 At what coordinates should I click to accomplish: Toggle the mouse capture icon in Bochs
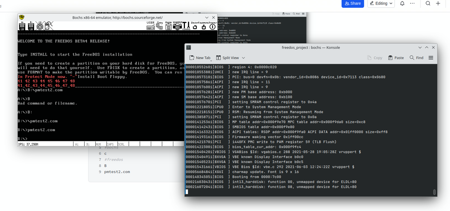(49, 26)
